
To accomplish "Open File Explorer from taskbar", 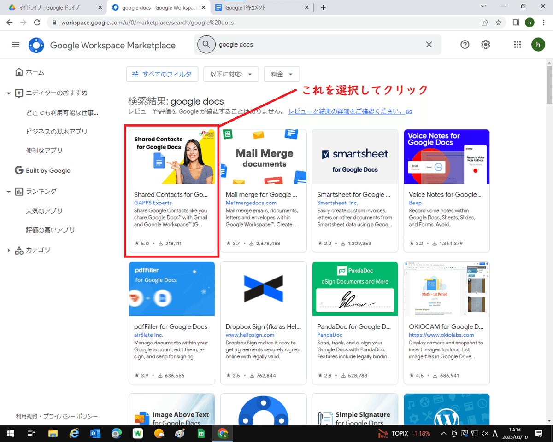I will [x=53, y=433].
